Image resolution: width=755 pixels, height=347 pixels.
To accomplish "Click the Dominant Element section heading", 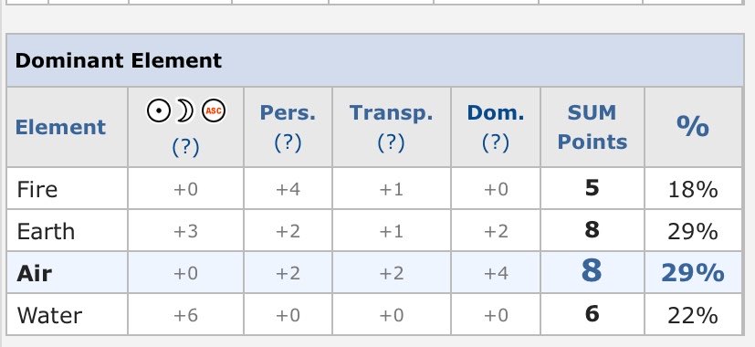I will (119, 60).
